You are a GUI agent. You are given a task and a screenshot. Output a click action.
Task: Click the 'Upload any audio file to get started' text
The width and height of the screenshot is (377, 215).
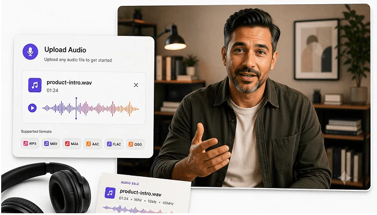click(x=78, y=60)
